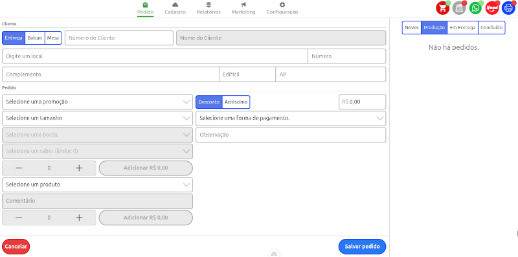Image resolution: width=518 pixels, height=257 pixels.
Task: Switch to Acréscimo instead of Desconto
Action: tap(236, 102)
